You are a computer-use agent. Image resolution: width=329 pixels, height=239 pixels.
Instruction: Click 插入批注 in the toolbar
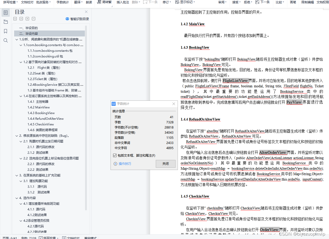[123, 2]
